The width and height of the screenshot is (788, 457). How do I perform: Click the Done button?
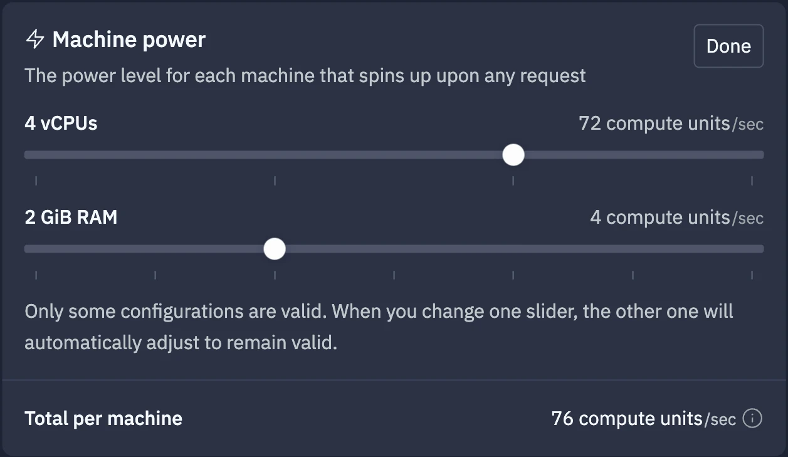[x=728, y=46]
